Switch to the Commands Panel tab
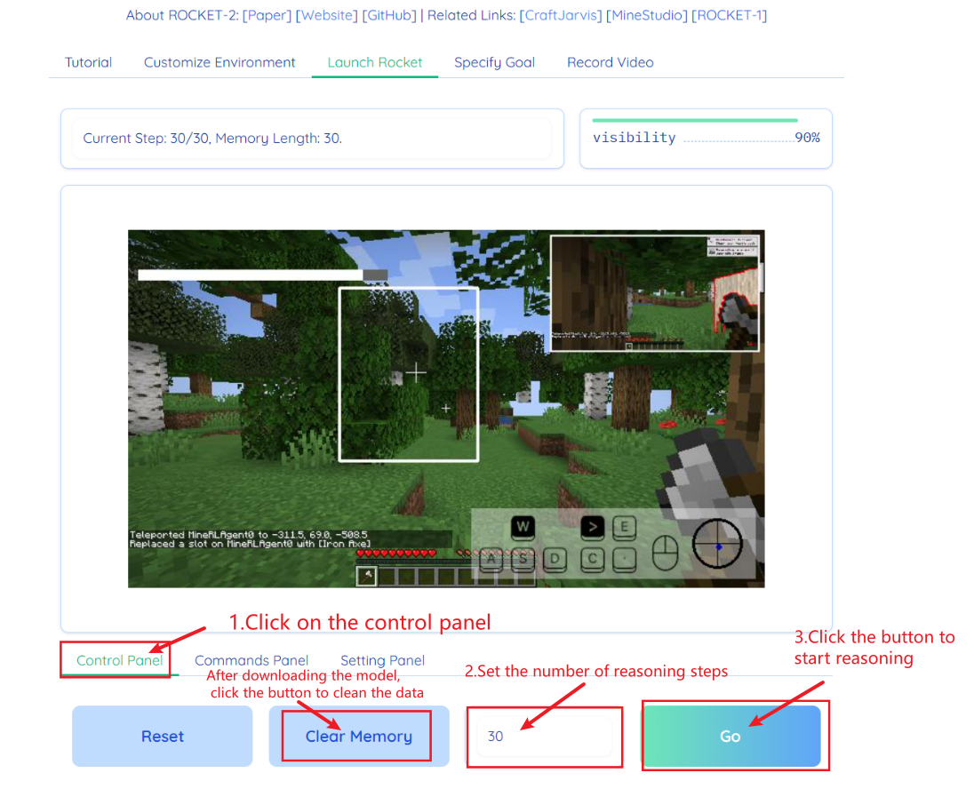This screenshot has height=789, width=974. (x=251, y=660)
